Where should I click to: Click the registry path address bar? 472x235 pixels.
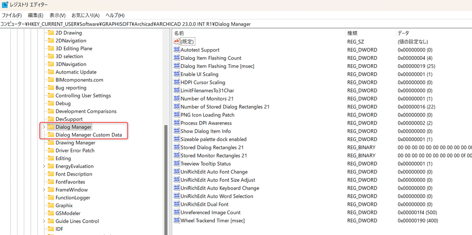236,24
